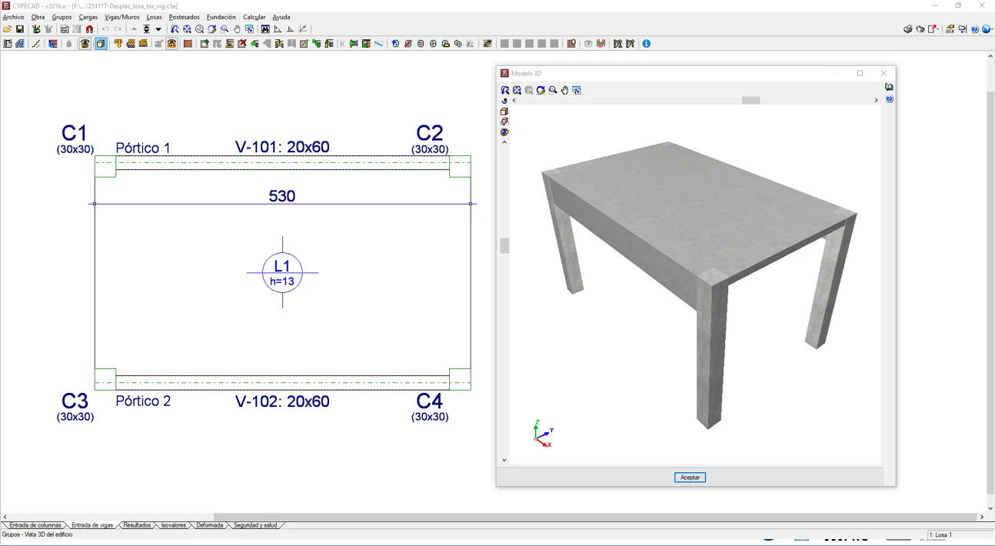
Task: Select pan hand tool in Modelo 3D toolbar
Action: point(564,90)
